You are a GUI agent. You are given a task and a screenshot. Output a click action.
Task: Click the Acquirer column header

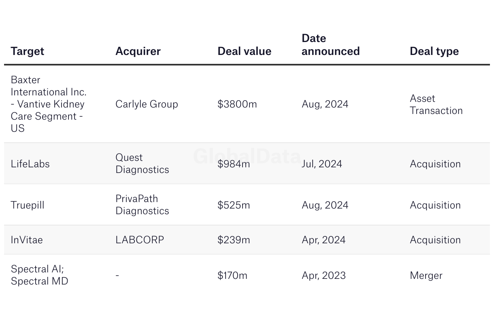138,51
